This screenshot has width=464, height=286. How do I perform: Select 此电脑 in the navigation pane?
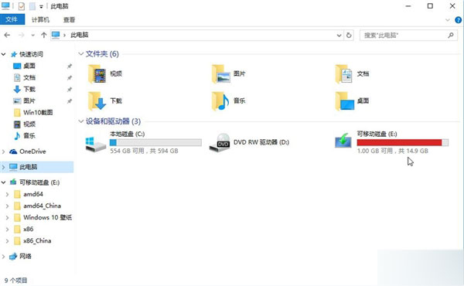(28, 167)
